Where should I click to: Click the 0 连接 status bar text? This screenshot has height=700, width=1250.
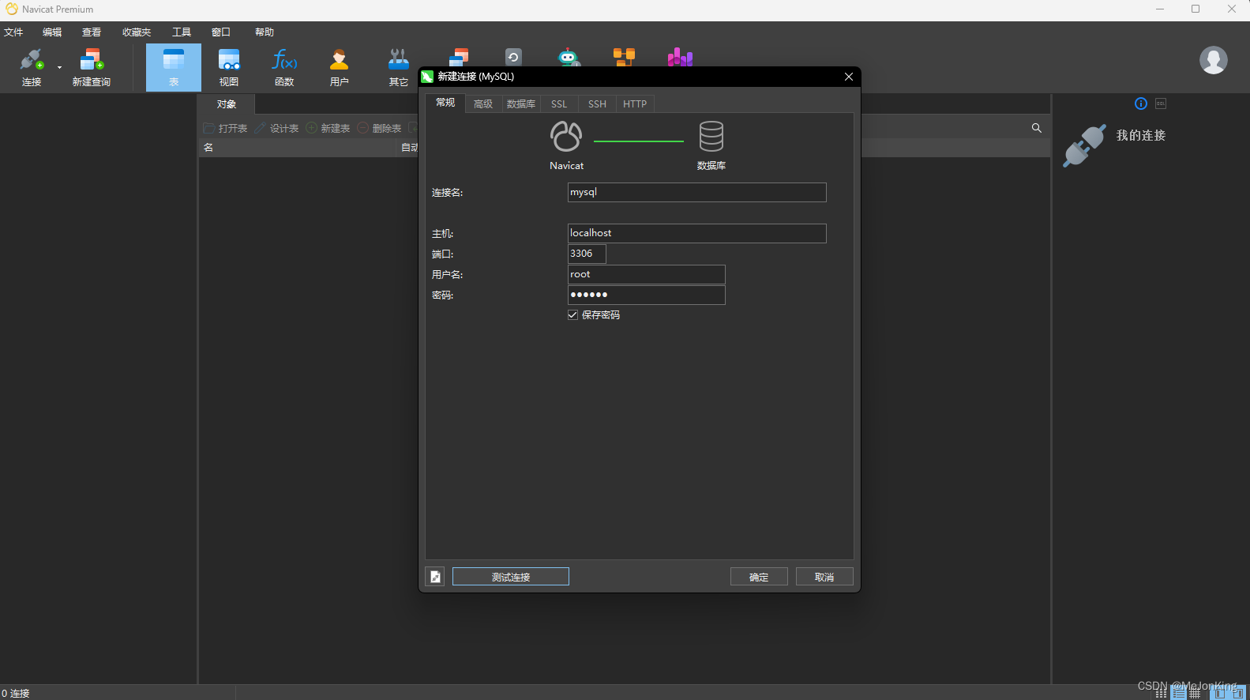pyautogui.click(x=16, y=693)
